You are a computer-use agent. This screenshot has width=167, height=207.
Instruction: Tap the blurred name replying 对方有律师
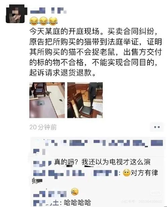point(75,173)
